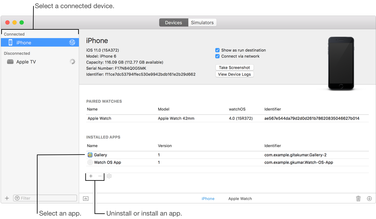The height and width of the screenshot is (219, 376).
Task: Switch to the Devices tab
Action: [174, 23]
